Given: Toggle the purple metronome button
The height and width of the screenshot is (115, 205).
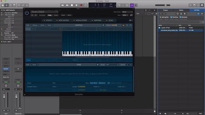Looking at the screenshot, I should click(x=135, y=5).
